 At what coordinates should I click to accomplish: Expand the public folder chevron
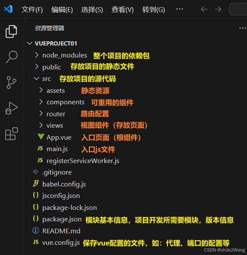coord(37,67)
